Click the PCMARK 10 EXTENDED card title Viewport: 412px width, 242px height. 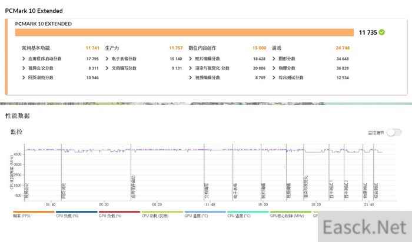44,24
